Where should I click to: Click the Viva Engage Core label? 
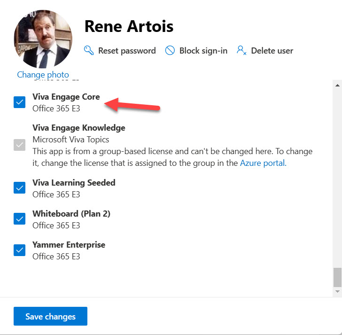[x=66, y=97]
